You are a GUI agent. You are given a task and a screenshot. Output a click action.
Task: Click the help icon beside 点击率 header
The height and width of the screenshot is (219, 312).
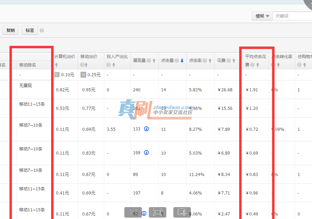click(205, 61)
